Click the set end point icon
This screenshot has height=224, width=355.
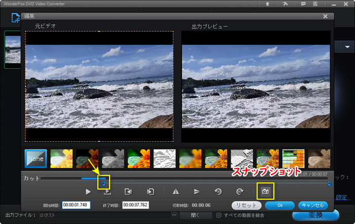point(150,192)
